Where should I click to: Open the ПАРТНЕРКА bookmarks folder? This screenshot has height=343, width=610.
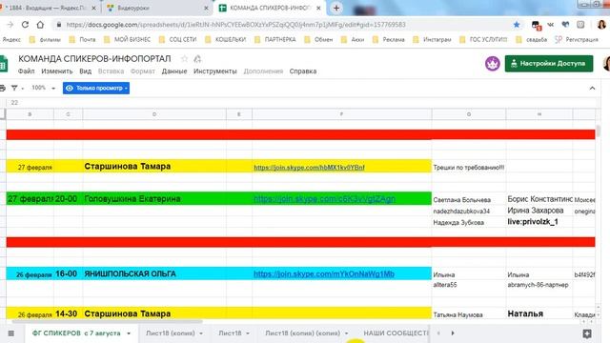[x=275, y=39]
